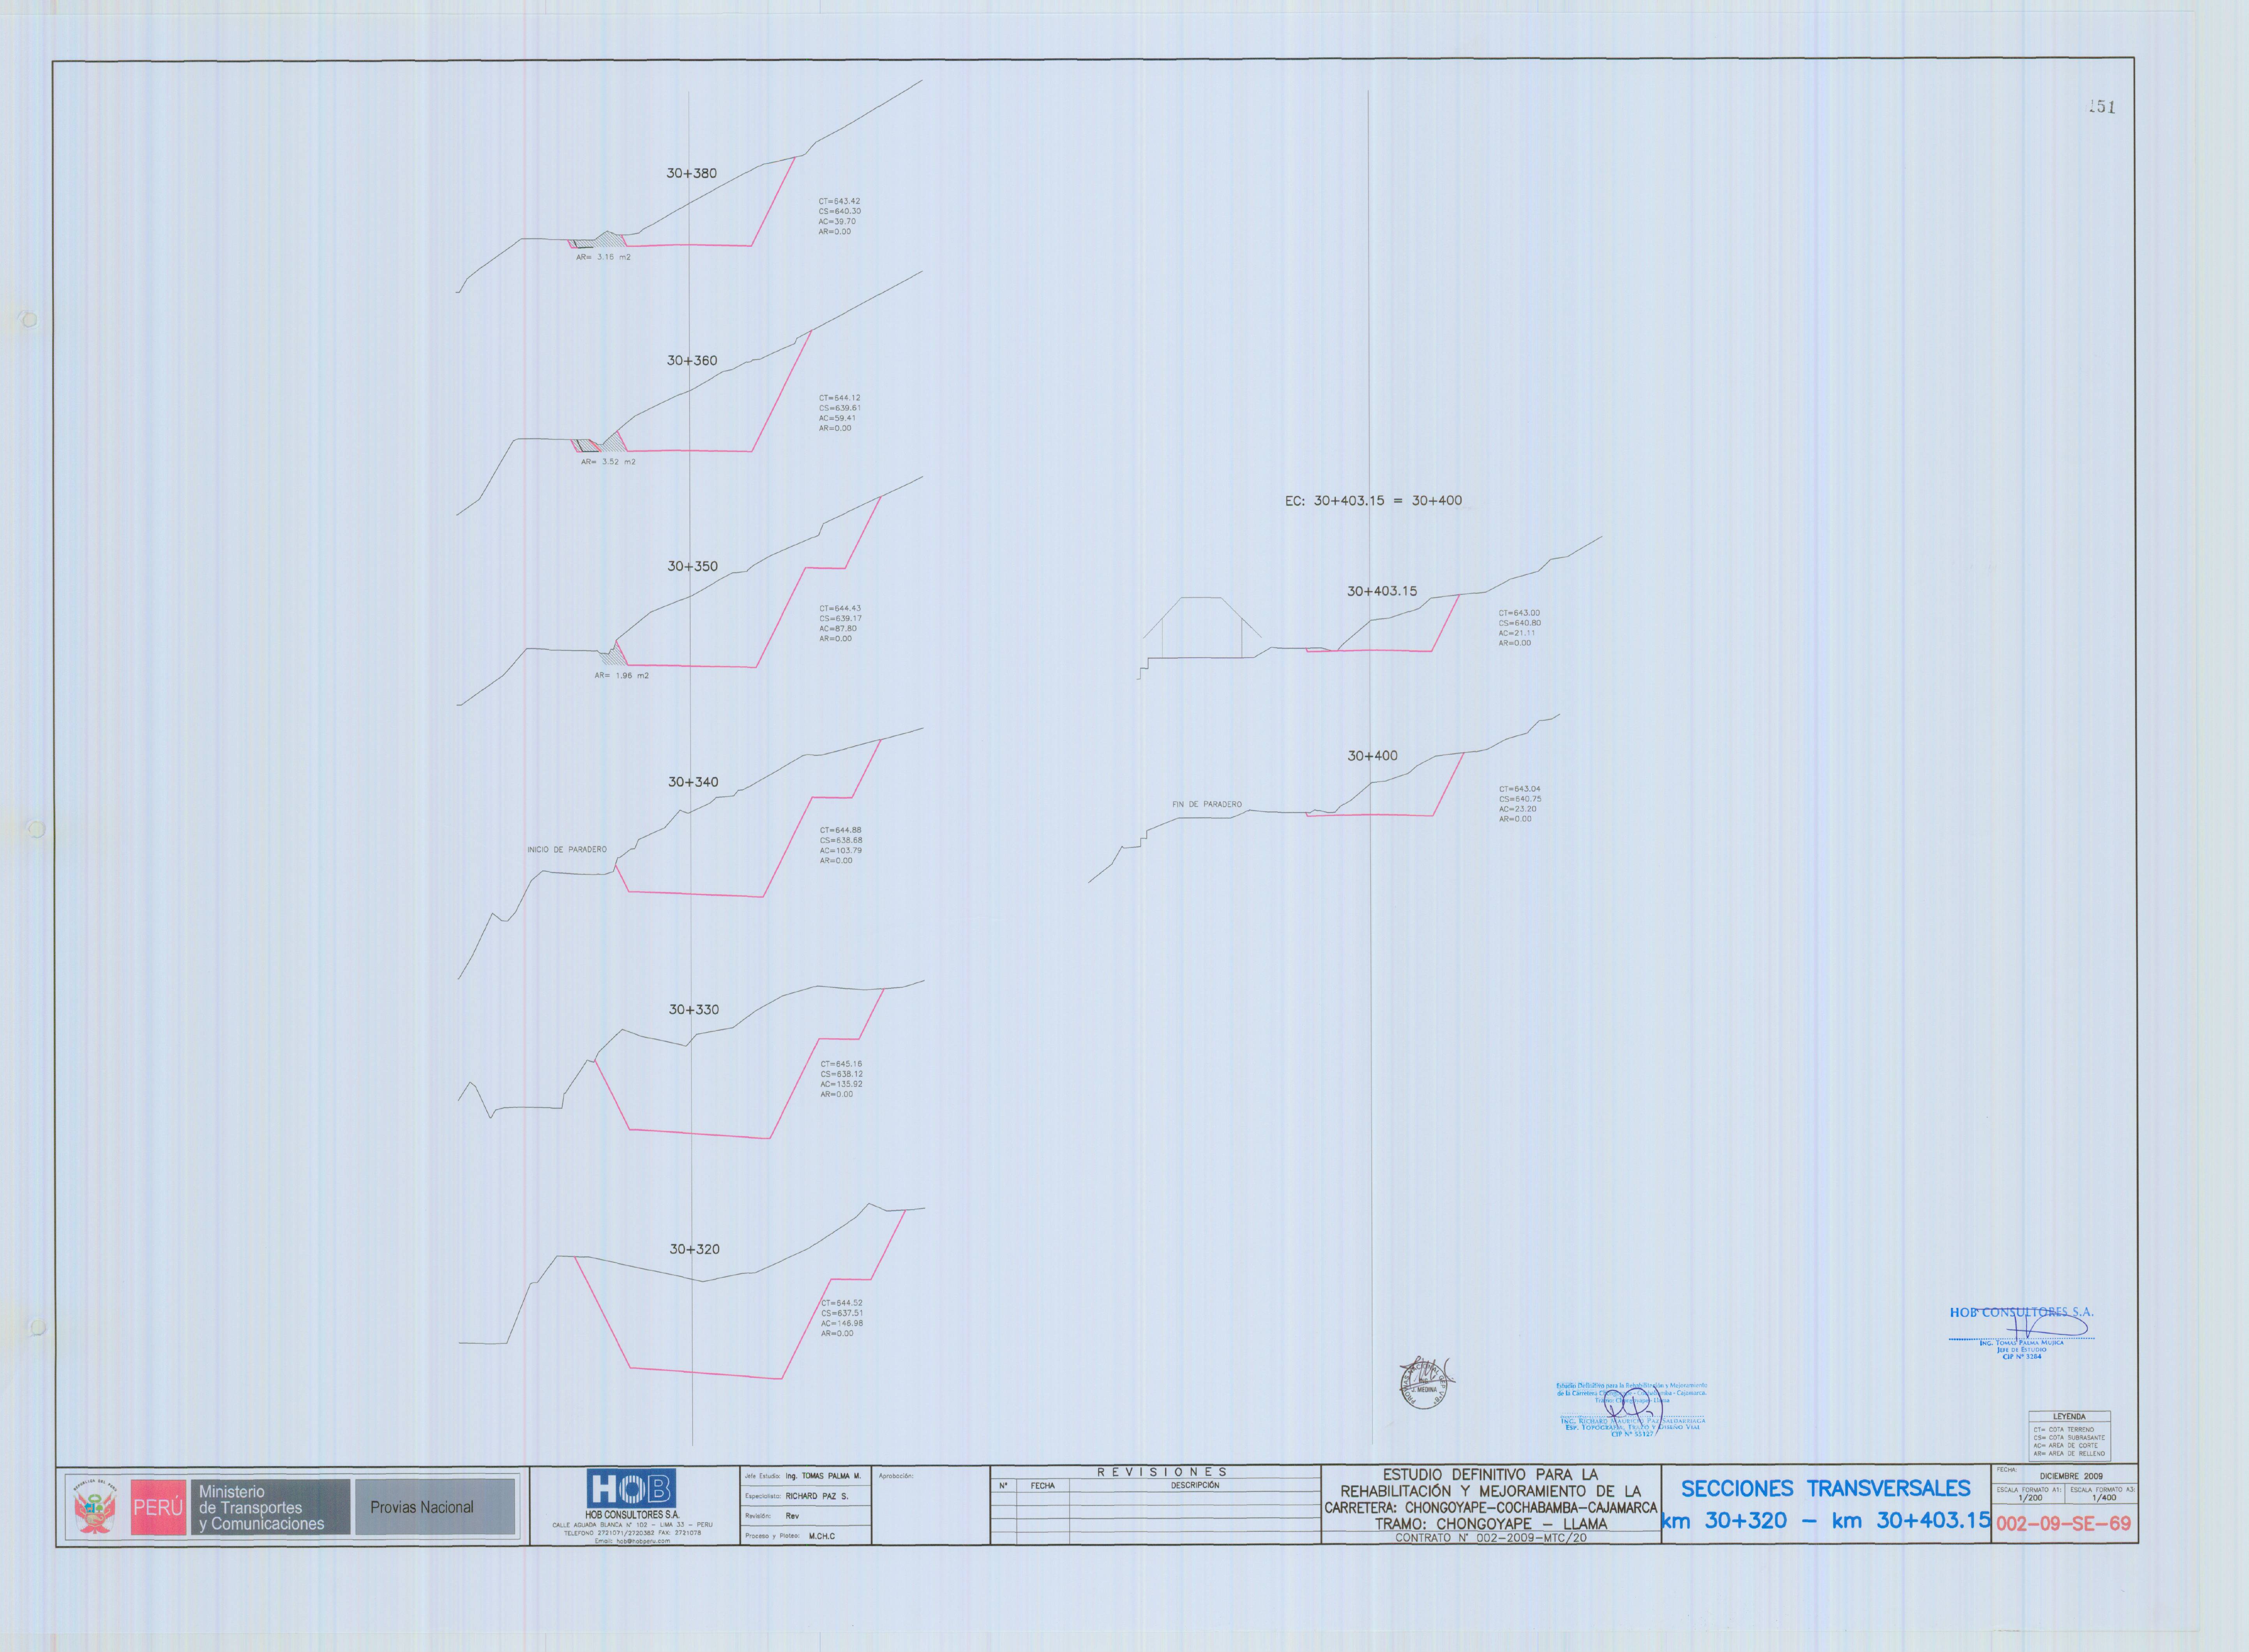Screen dimensions: 2249x1652
Task: Click the 'FECHA' column header in revisions table
Action: (1043, 1486)
